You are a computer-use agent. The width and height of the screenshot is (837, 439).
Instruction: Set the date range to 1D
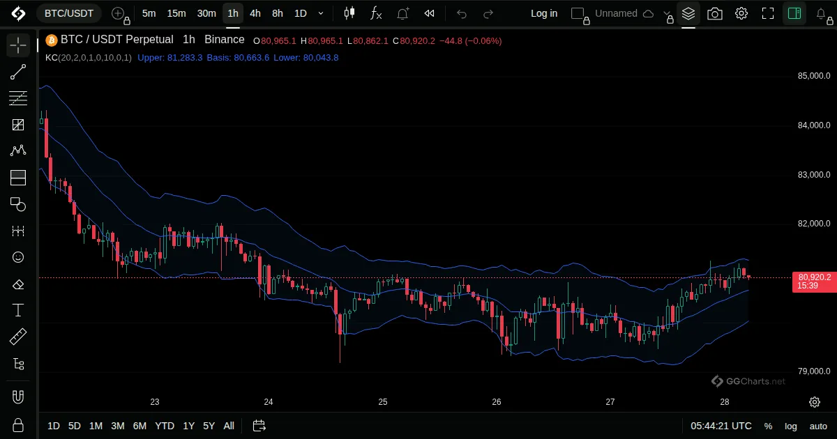click(x=54, y=426)
